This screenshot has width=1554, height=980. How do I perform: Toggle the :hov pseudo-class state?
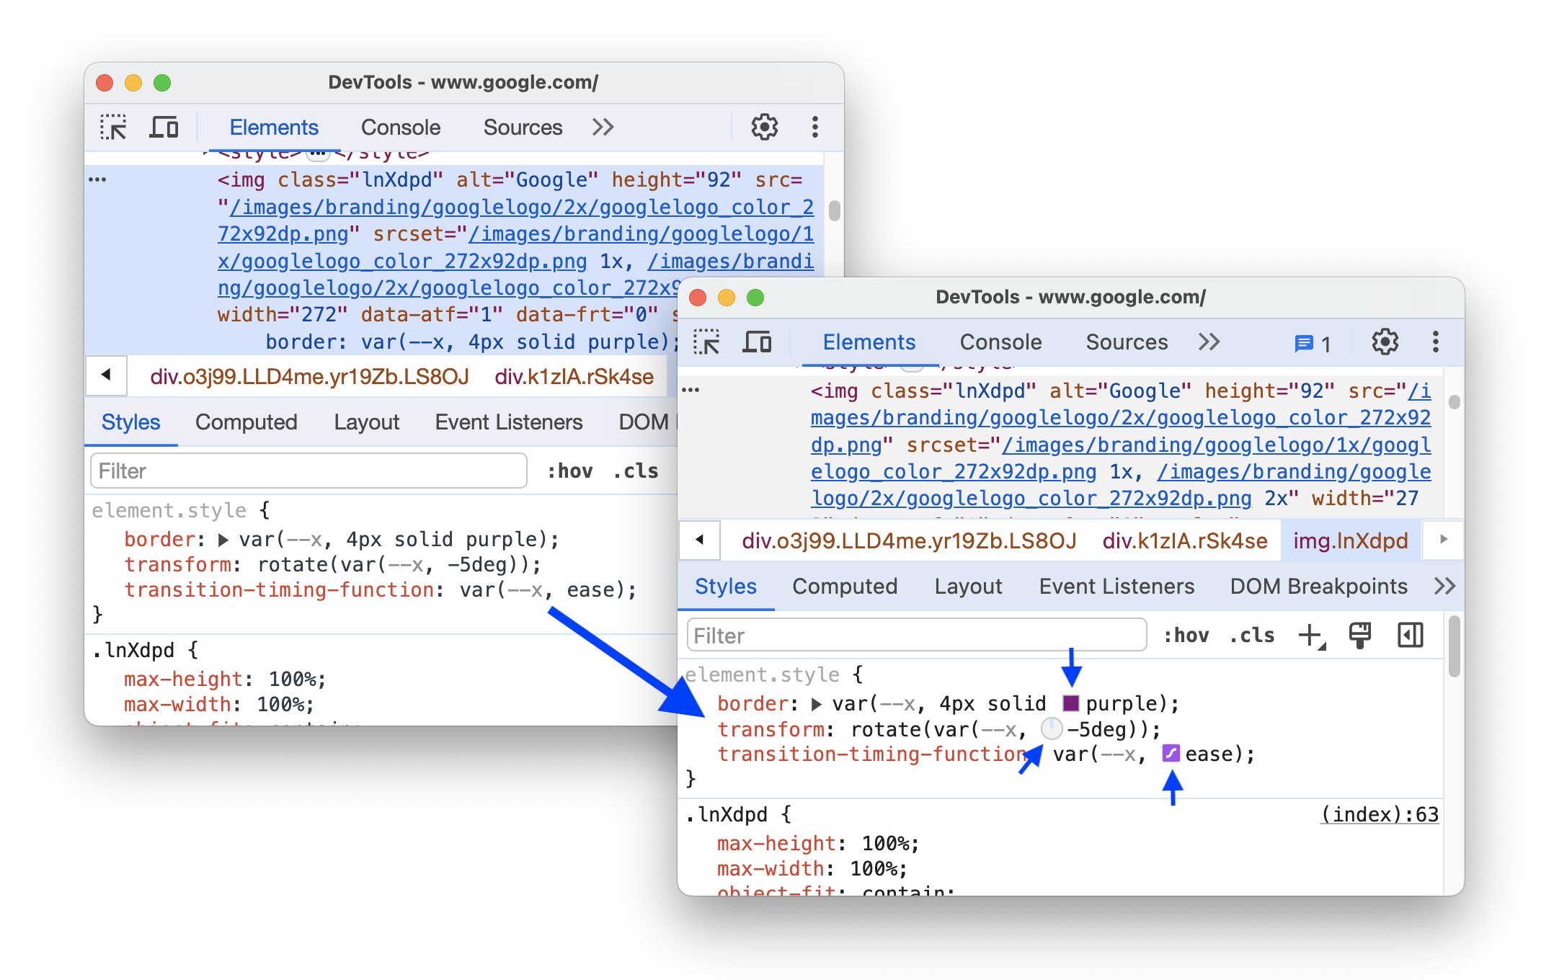click(x=1184, y=635)
